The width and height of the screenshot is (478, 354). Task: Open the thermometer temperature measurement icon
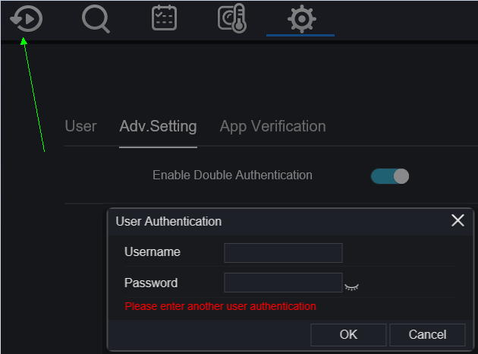(x=232, y=18)
